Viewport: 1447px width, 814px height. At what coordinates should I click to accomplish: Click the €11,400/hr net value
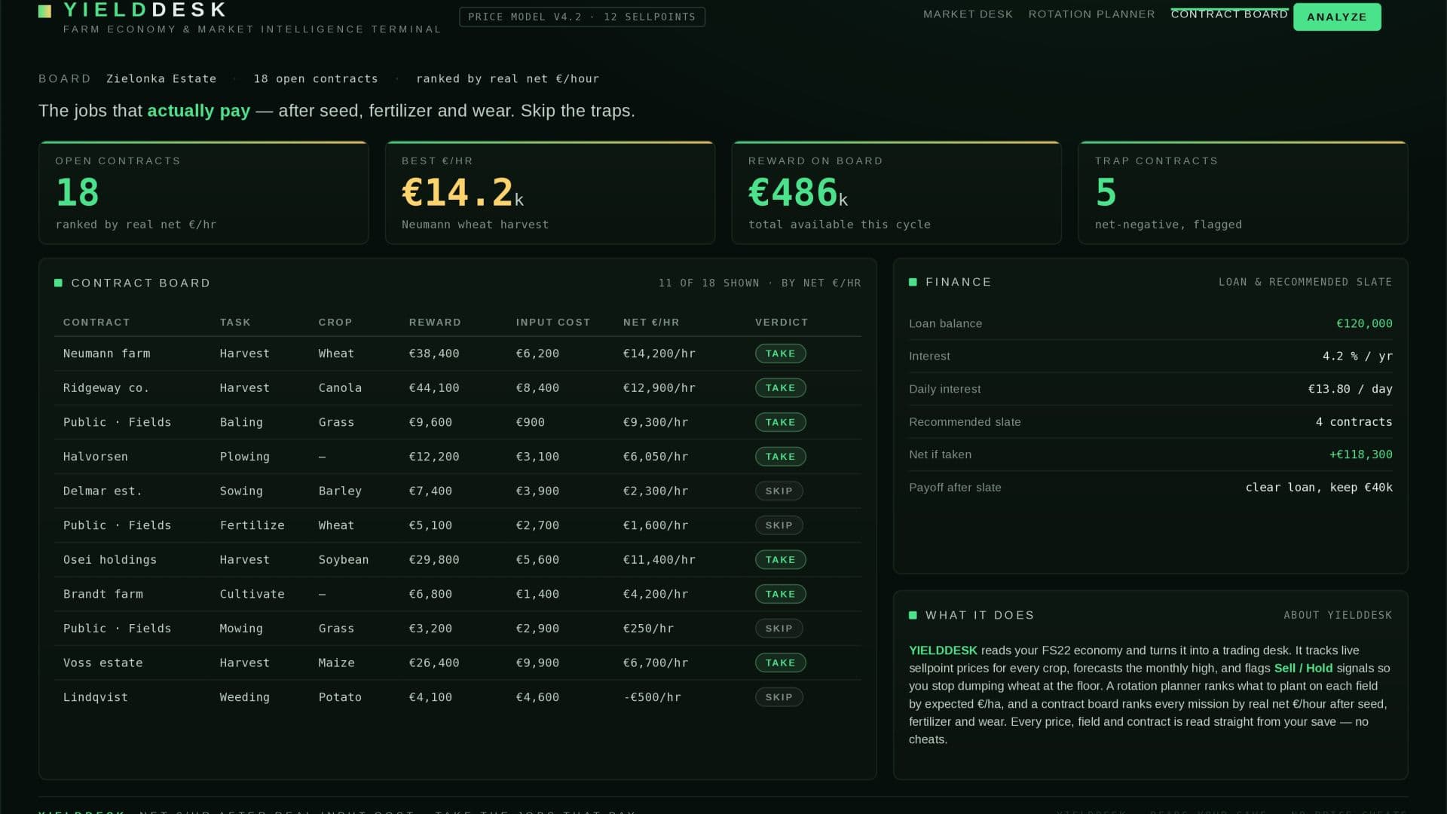pyautogui.click(x=659, y=560)
